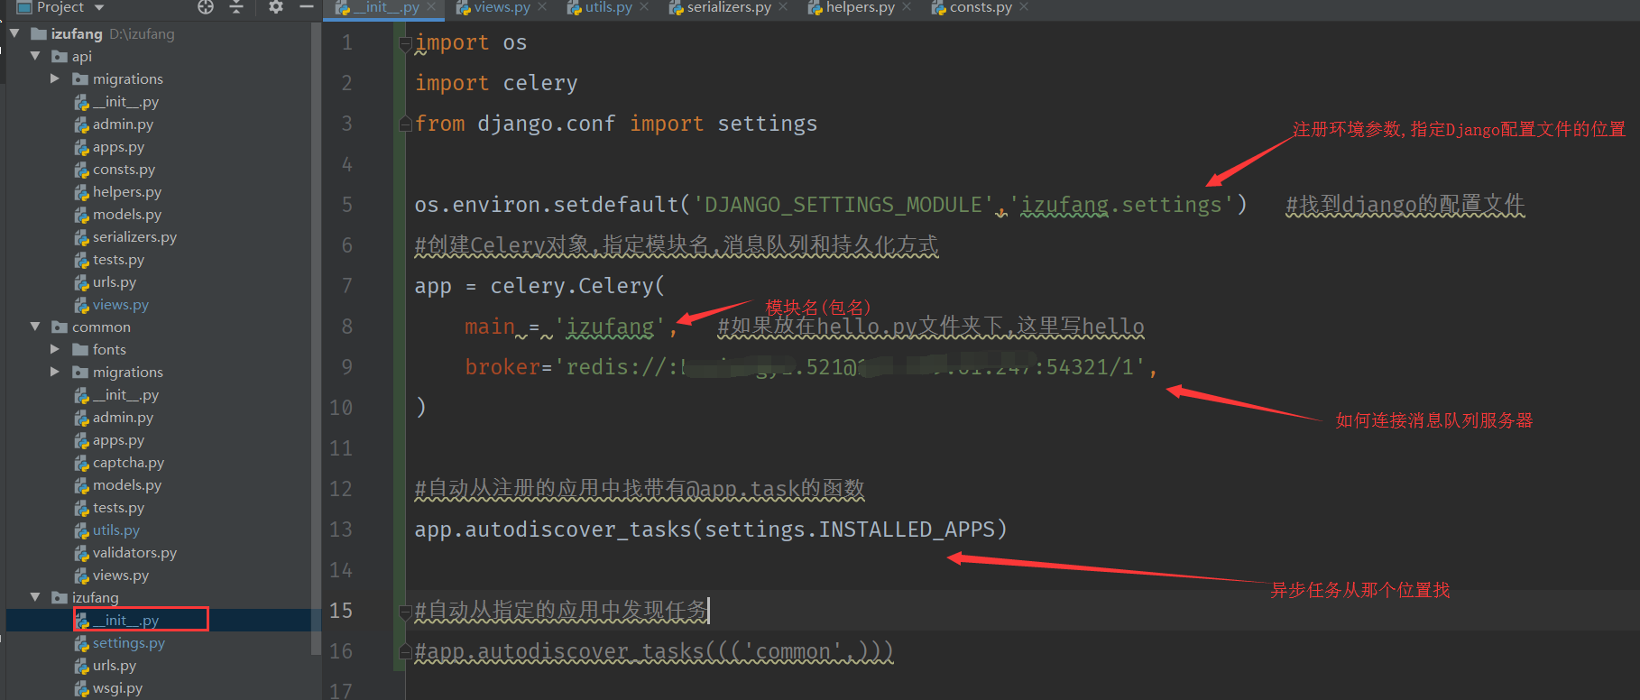Expand the migrations folder under common
Image resolution: width=1640 pixels, height=700 pixels.
pyautogui.click(x=55, y=372)
